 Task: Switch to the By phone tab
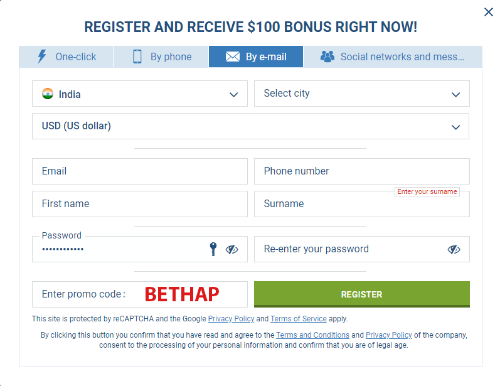coord(161,56)
